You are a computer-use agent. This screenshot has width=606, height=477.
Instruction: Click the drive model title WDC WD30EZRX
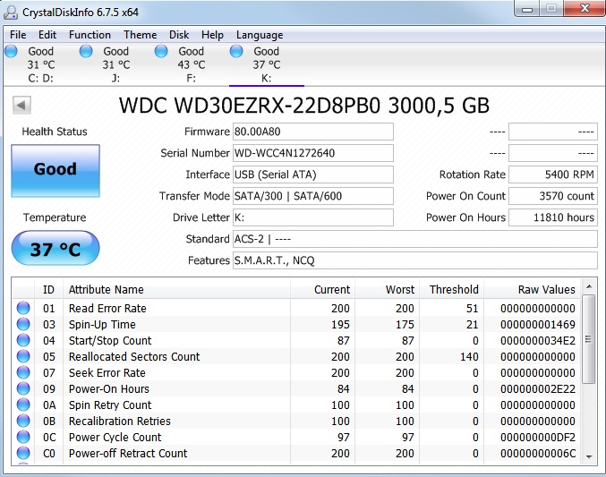click(x=303, y=106)
